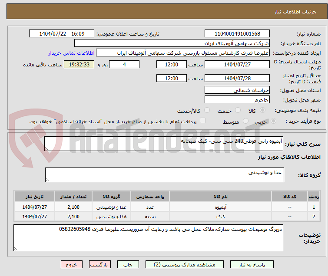Click the requester name field 'علیرضا قدری'

click(x=183, y=53)
